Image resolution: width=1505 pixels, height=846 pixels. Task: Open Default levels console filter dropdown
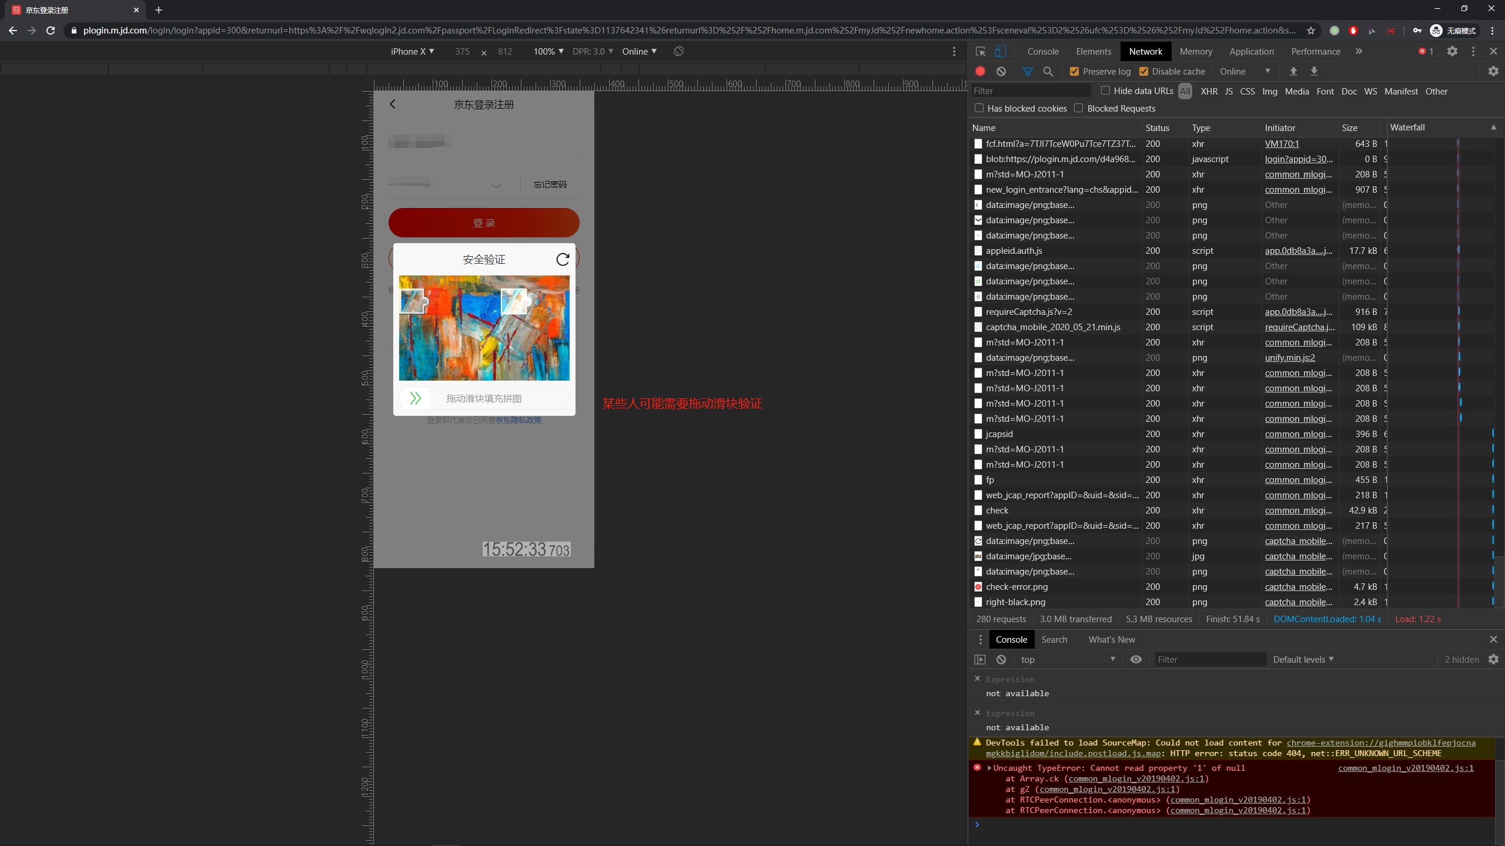tap(1303, 659)
